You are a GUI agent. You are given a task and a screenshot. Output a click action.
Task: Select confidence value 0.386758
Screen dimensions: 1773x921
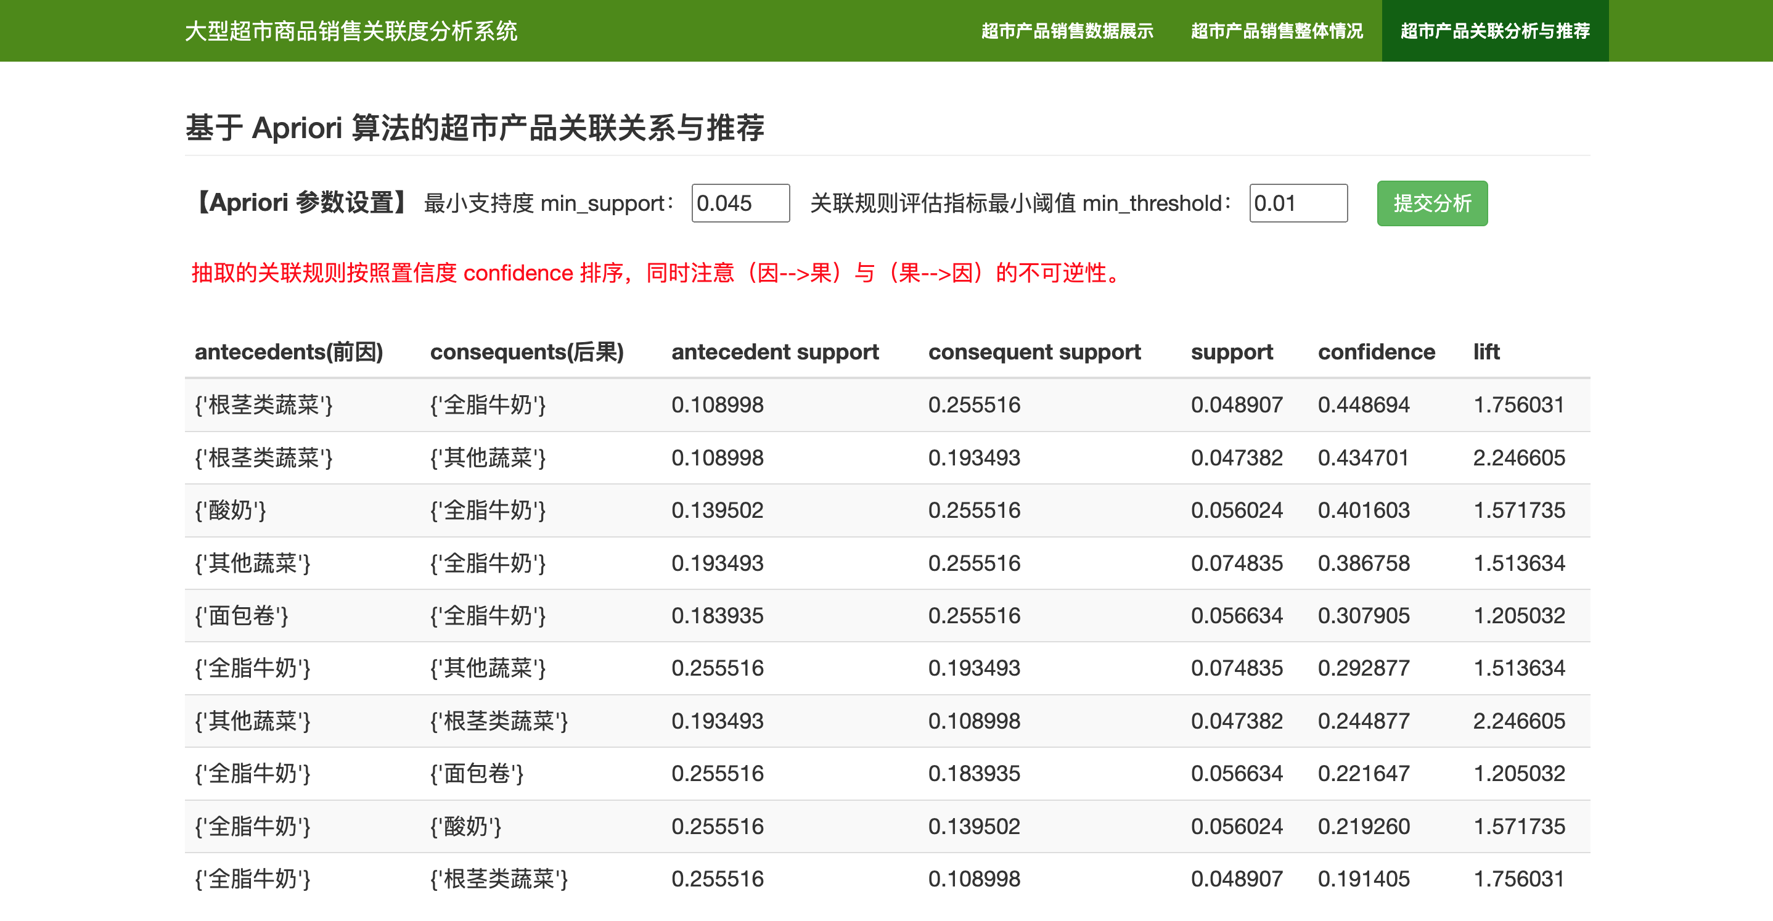coord(1364,563)
